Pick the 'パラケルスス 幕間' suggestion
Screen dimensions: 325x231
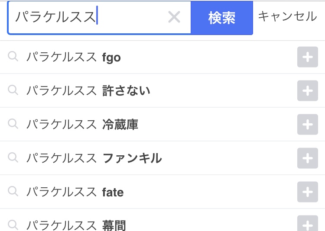76,225
